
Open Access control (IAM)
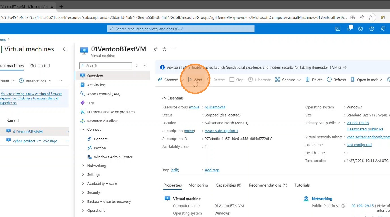[x=104, y=94]
